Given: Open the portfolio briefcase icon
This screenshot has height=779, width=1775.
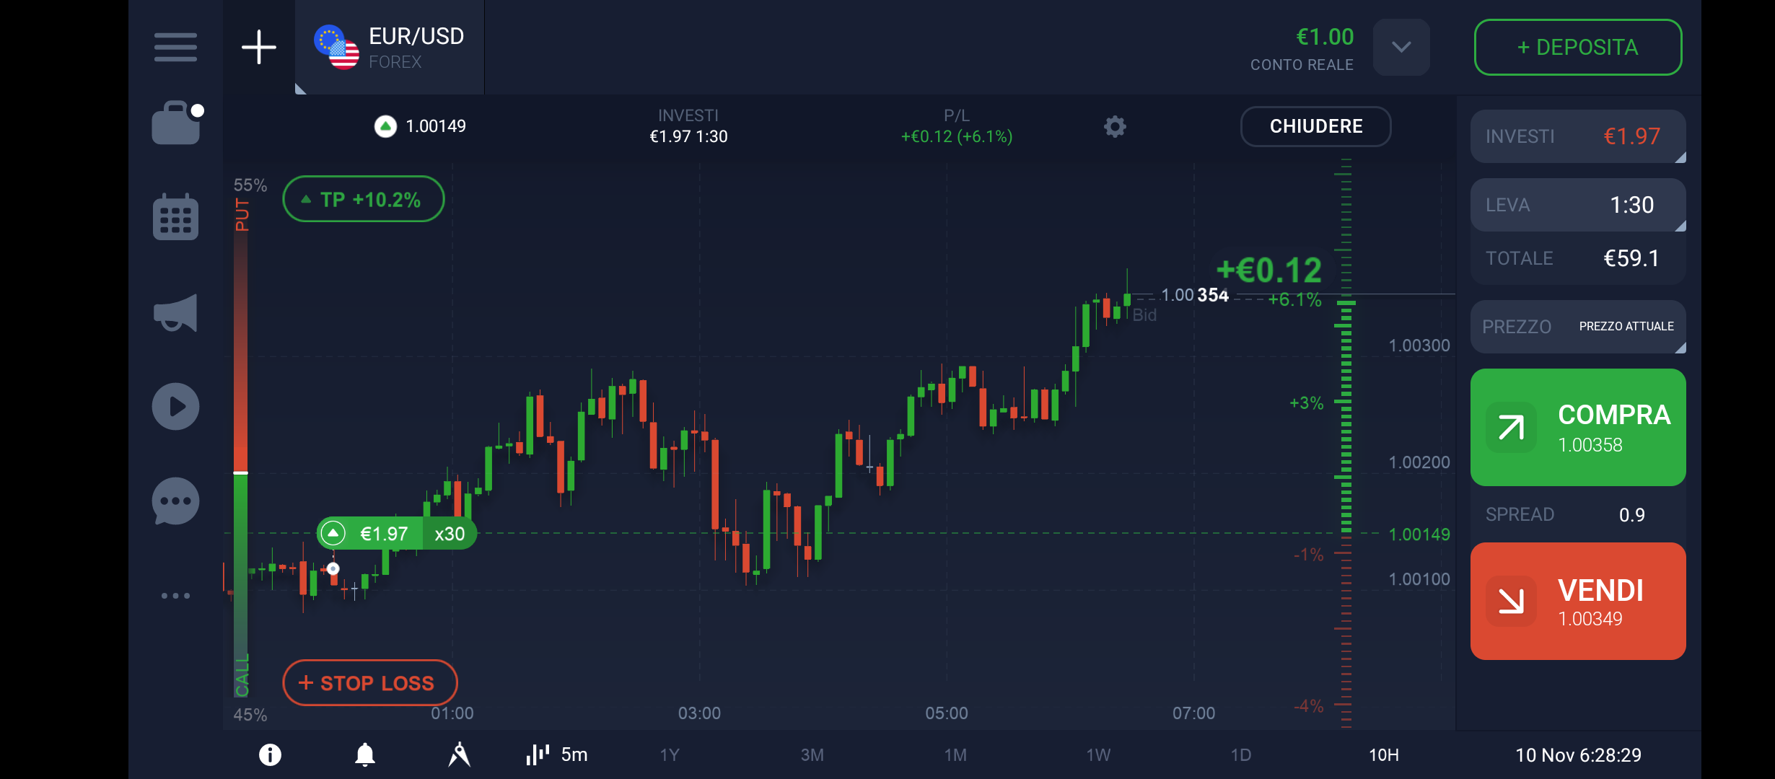Looking at the screenshot, I should click(176, 124).
